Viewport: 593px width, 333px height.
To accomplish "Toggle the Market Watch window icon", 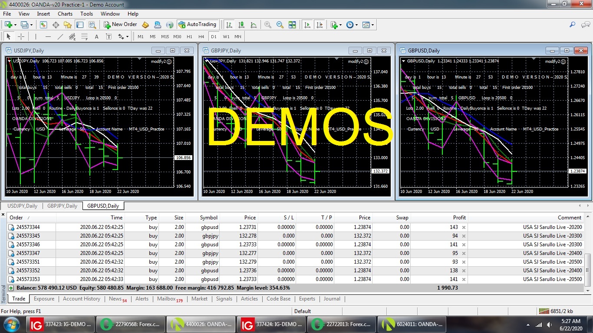I will coord(43,25).
